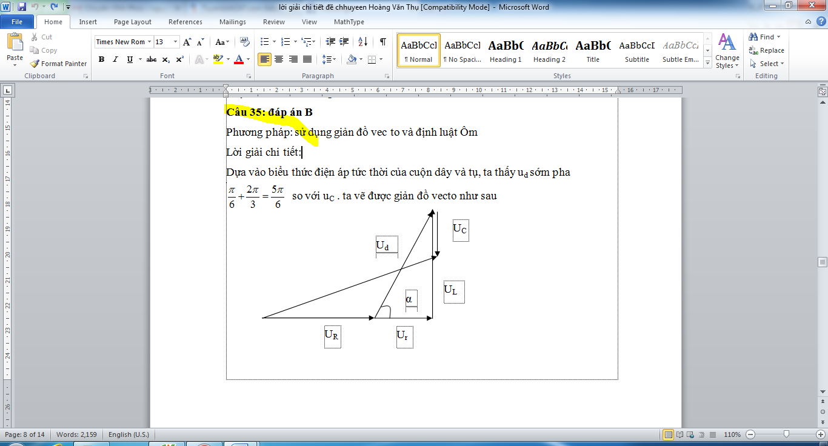Open the Page Layout tab
Viewport: 828px width, 446px height.
point(133,22)
